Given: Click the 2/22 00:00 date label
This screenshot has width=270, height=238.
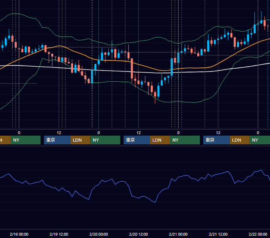Looking at the screenshot, I should click(258, 234).
